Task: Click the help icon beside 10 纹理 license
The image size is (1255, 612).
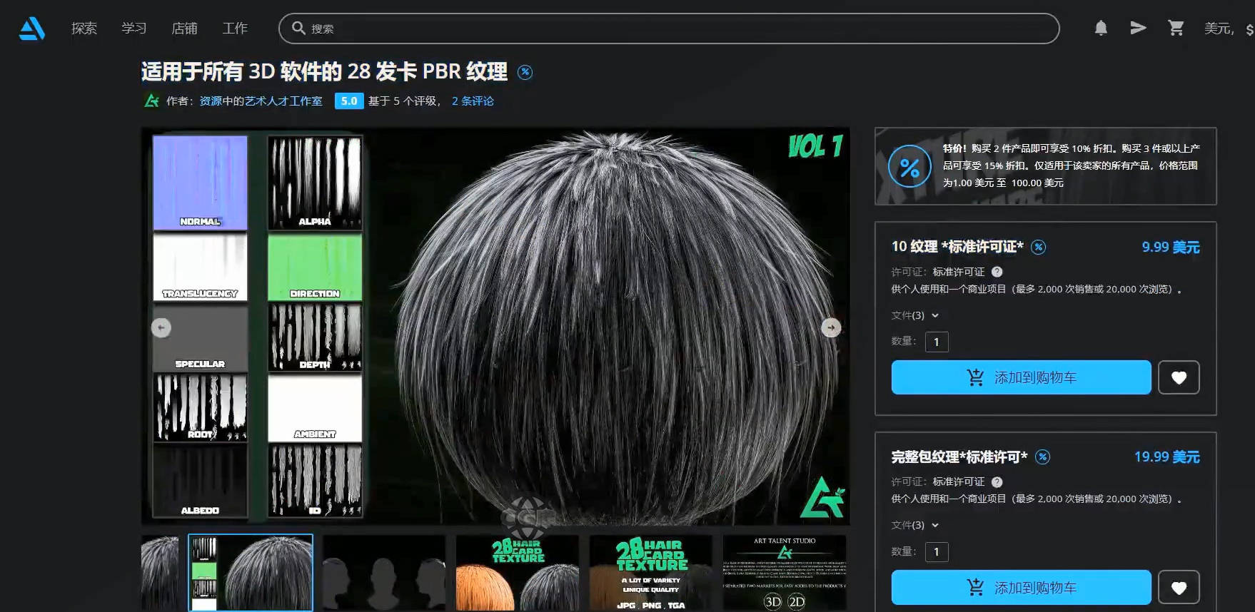Action: 997,272
